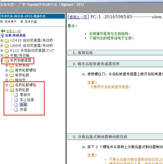The height and width of the screenshot is (164, 163).
Task: Click the 返回上一页 link
Action: (78, 17)
